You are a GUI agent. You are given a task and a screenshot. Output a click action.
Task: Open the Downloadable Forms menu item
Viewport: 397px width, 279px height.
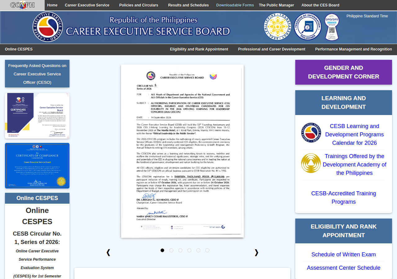[235, 5]
